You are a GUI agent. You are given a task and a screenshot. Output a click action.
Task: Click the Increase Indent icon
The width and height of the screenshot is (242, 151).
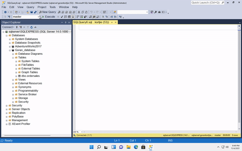[115, 17]
